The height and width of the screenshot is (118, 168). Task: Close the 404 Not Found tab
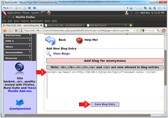[126, 25]
